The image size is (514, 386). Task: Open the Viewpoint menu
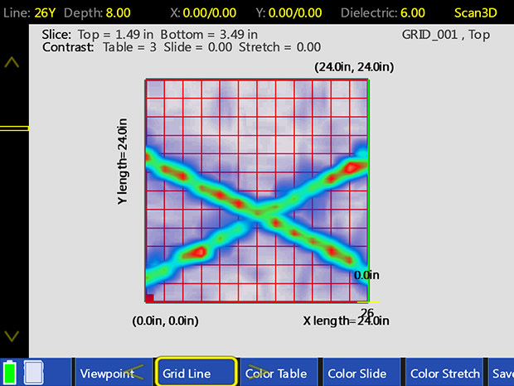tap(106, 374)
